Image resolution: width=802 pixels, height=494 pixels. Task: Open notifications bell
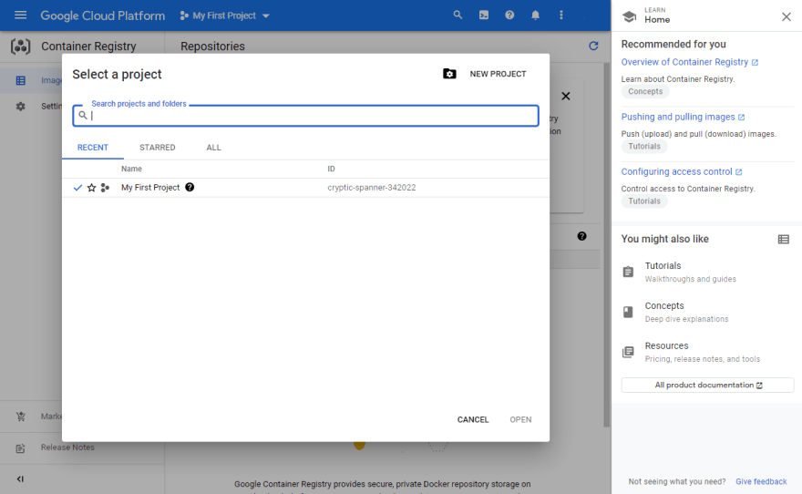pos(535,15)
